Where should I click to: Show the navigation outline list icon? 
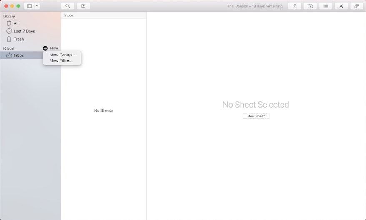tap(326, 6)
